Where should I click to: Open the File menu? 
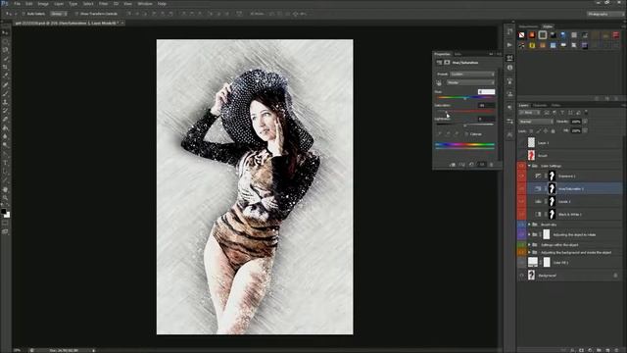tap(18, 4)
